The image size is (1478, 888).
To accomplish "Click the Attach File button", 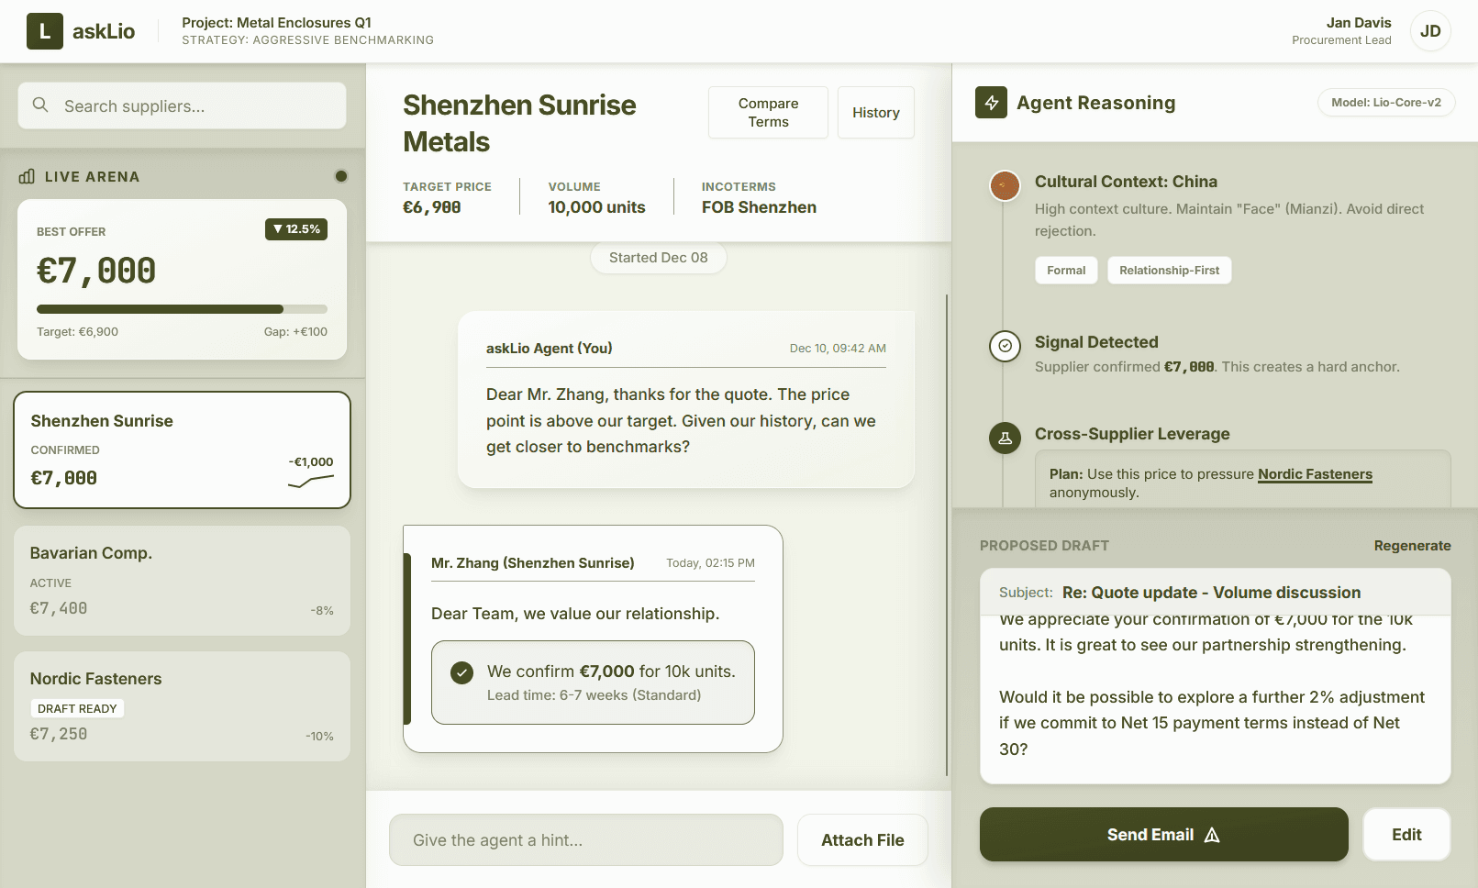I will tap(862, 840).
